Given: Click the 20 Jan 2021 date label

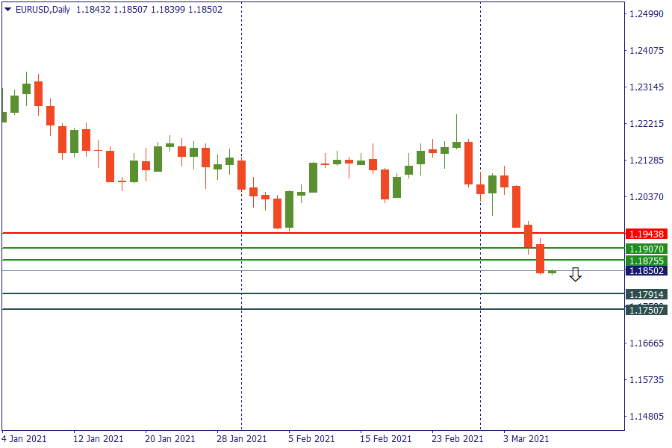Looking at the screenshot, I should pyautogui.click(x=169, y=439).
